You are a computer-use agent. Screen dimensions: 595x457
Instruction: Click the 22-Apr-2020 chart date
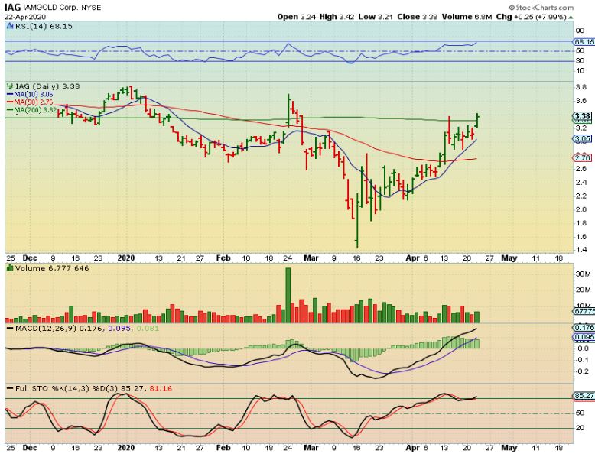(25, 17)
